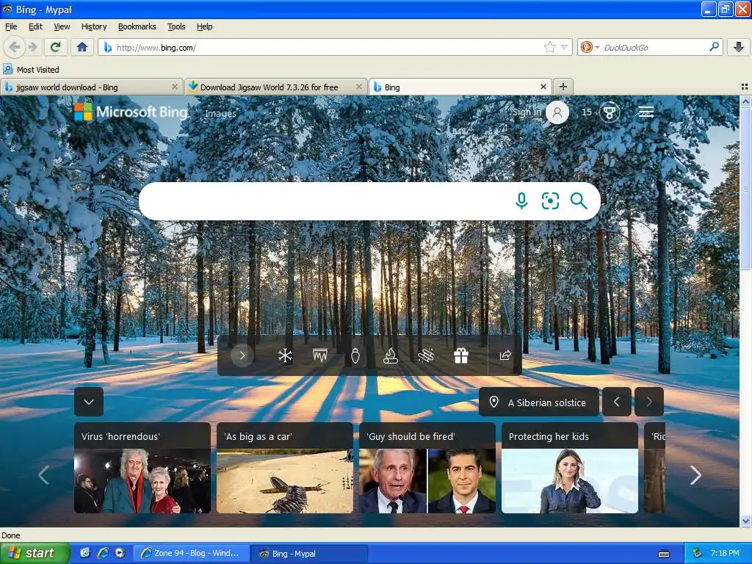Open the File menu
This screenshot has width=752, height=564.
(x=11, y=26)
